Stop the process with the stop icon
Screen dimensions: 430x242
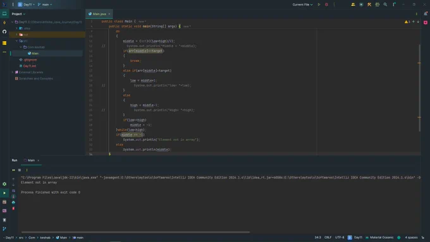20,170
